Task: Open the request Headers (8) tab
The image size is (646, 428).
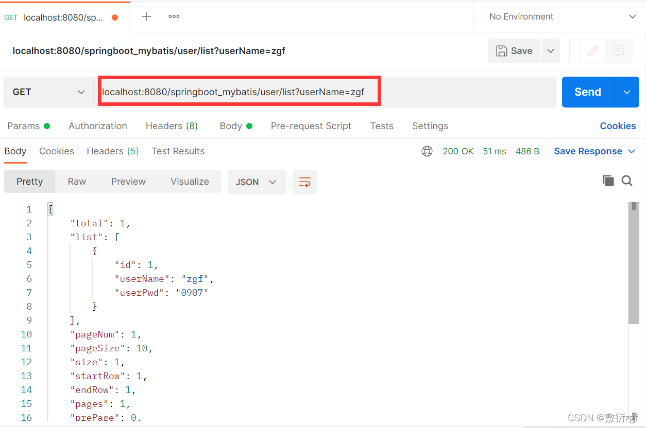Action: pos(172,126)
